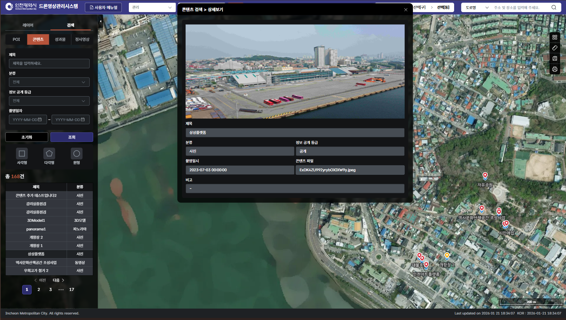Open the grid view icon on the map toolbar
Screen dimensions: 566x320
555,37
